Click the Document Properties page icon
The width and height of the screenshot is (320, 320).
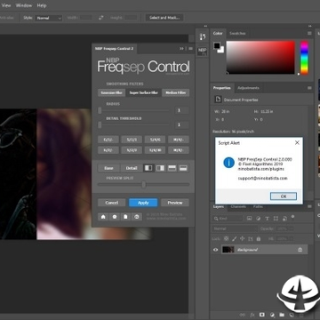point(218,100)
